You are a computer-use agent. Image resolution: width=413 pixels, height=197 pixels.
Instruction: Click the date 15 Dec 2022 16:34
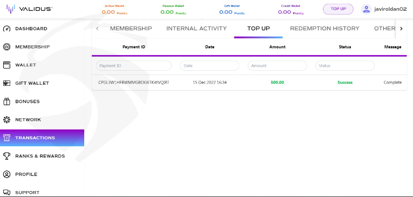pos(209,83)
